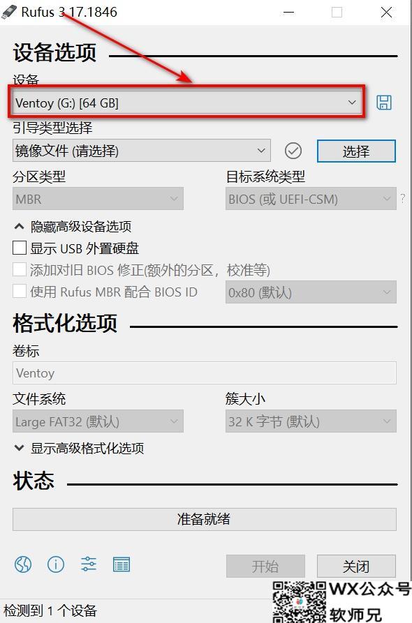Image resolution: width=412 pixels, height=623 pixels.
Task: Toggle 使用 Rufus MBR 配合 BIOS ID checkbox
Action: click(x=20, y=292)
